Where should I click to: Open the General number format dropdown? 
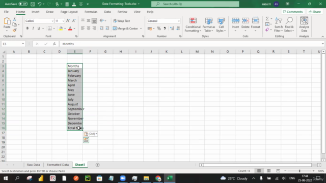pyautogui.click(x=179, y=21)
